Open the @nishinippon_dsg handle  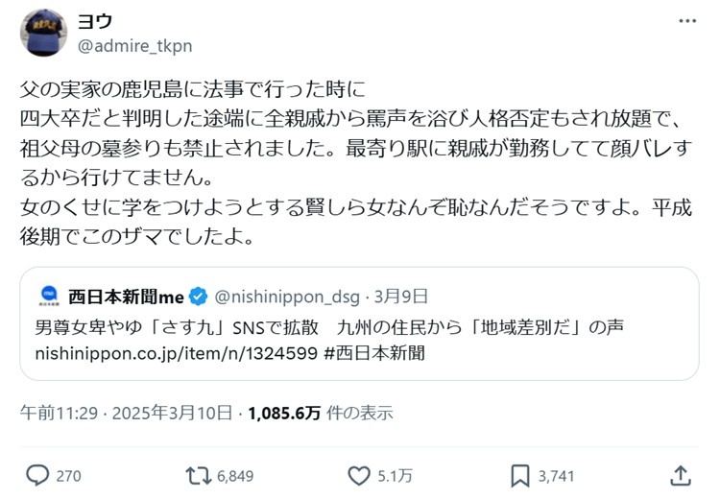pyautogui.click(x=283, y=296)
